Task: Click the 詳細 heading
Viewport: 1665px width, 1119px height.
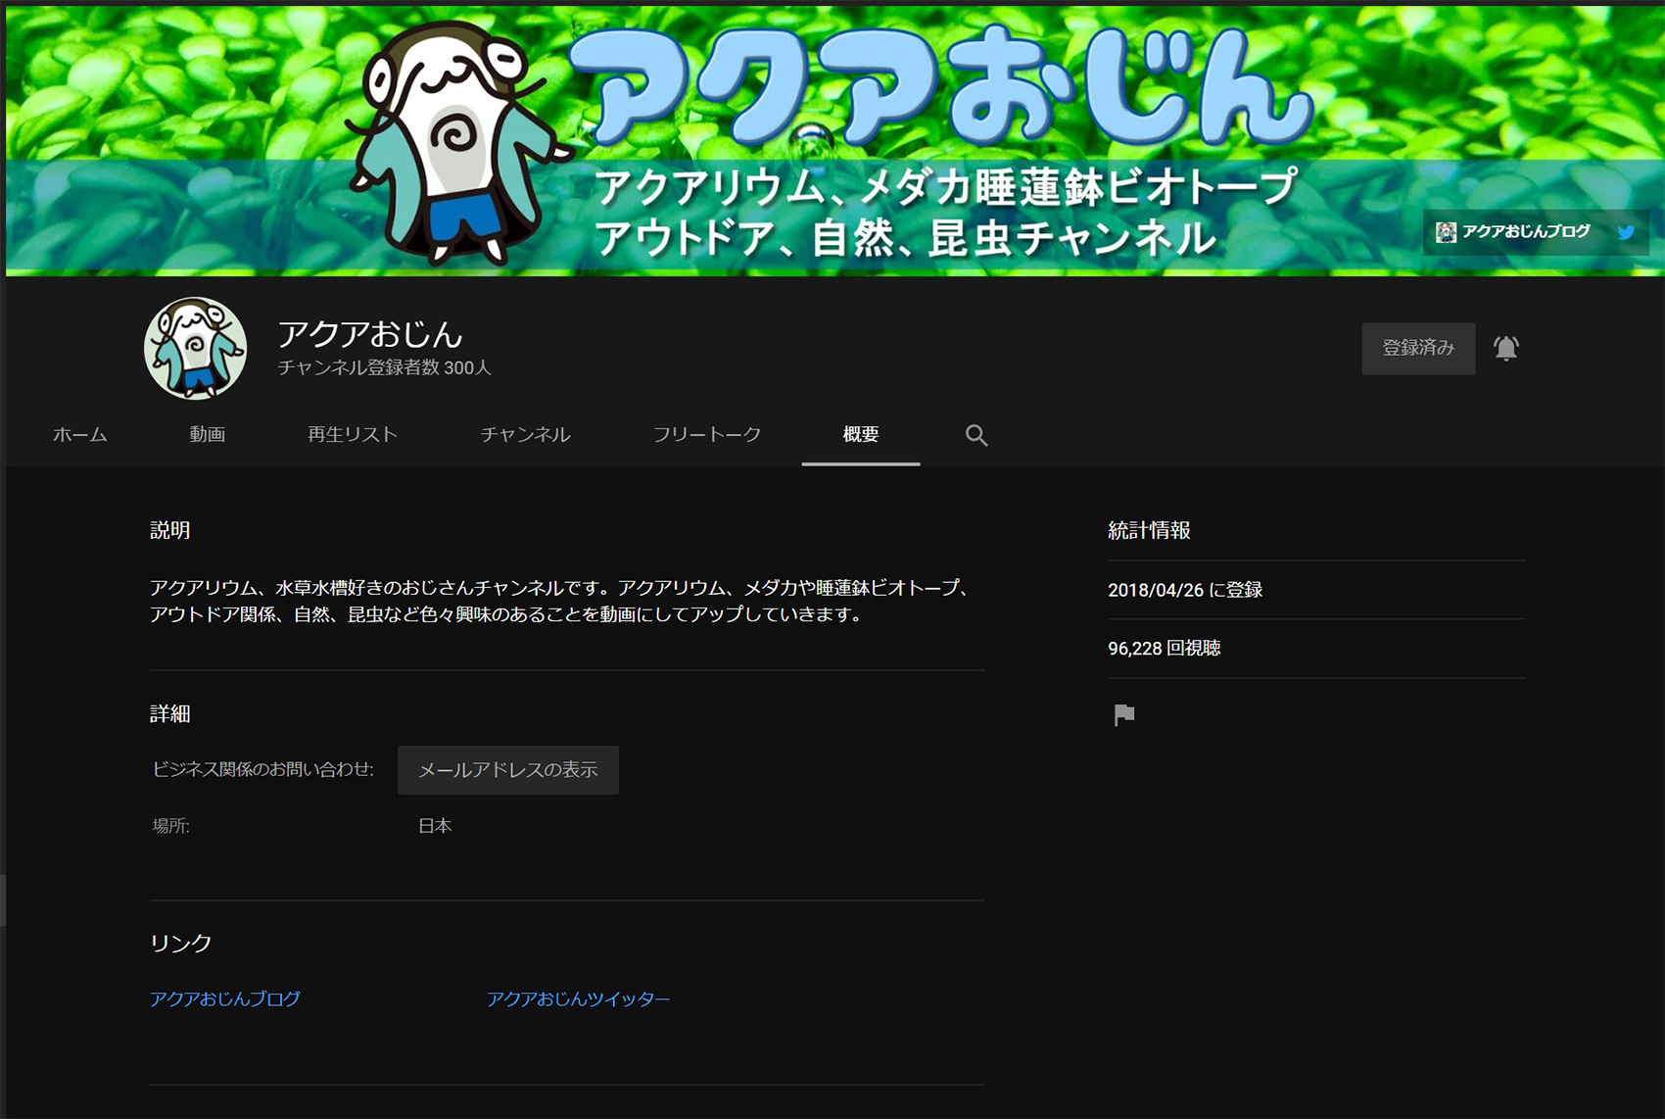Action: pyautogui.click(x=169, y=713)
